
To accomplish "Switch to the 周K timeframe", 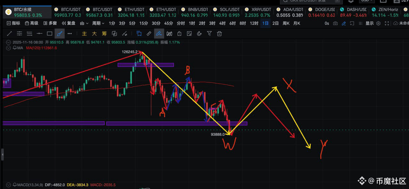I will coord(286,23).
